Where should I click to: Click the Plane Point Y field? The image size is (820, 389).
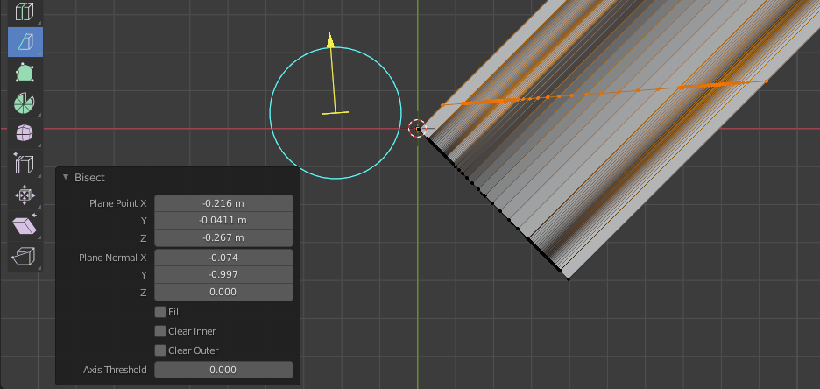[223, 220]
